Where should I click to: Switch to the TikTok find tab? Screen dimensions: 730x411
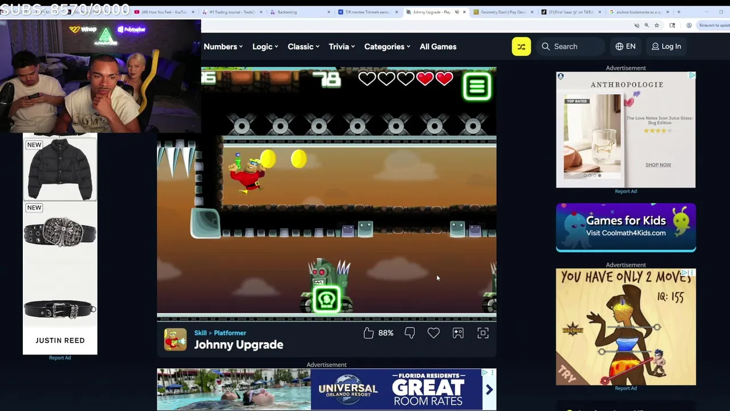point(572,12)
